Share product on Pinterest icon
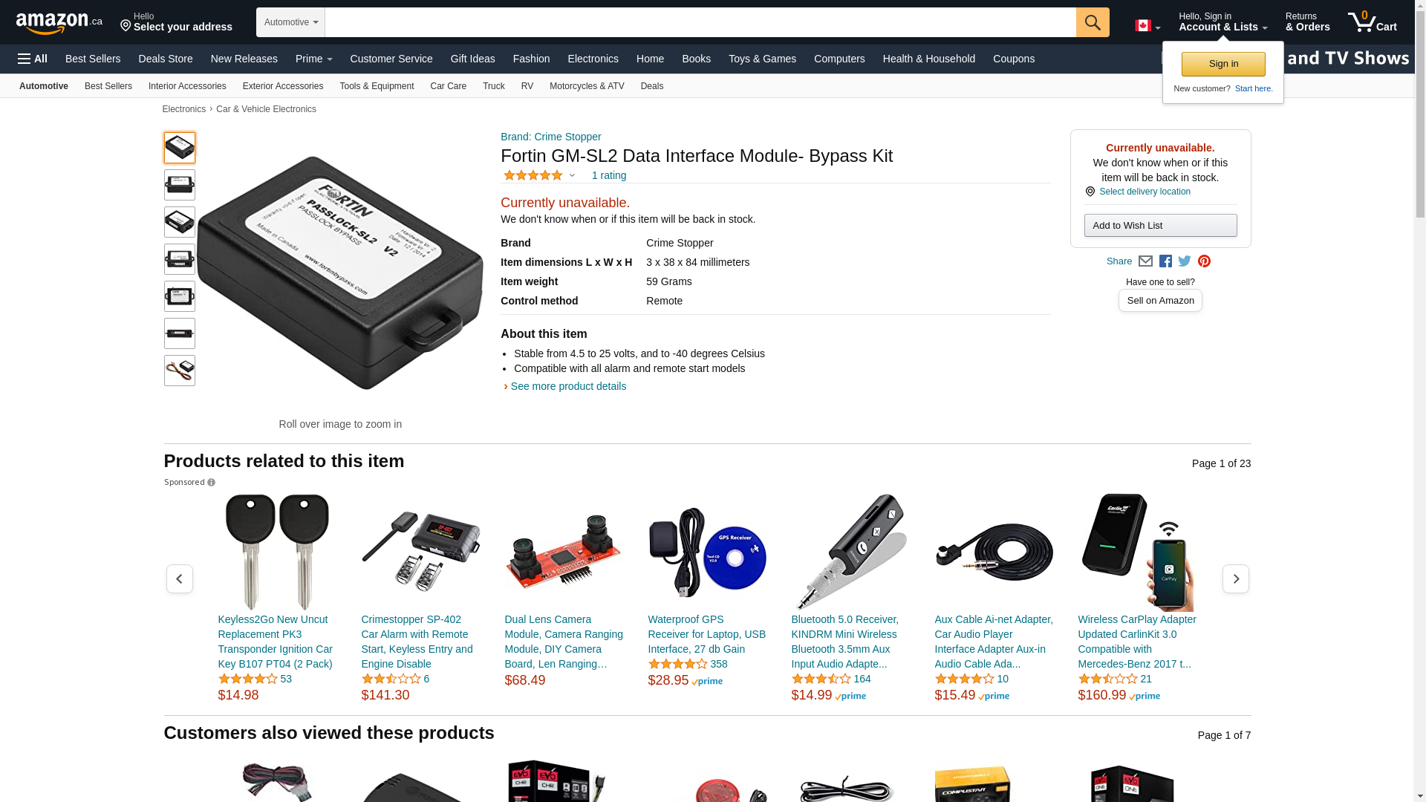 (1204, 261)
